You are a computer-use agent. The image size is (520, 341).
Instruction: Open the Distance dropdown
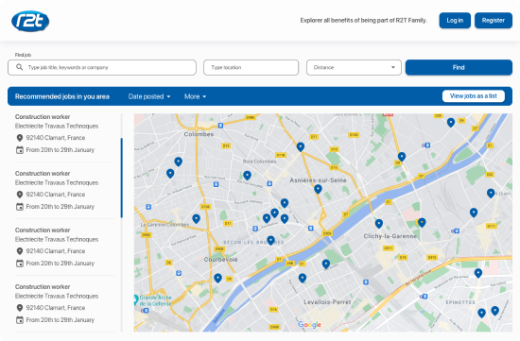354,67
